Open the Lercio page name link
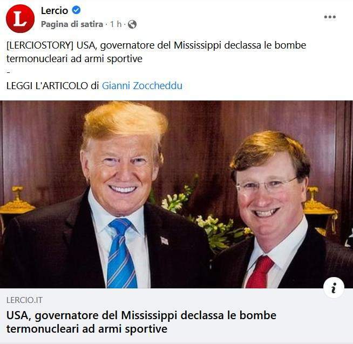This screenshot has width=353, height=344. pyautogui.click(x=55, y=11)
